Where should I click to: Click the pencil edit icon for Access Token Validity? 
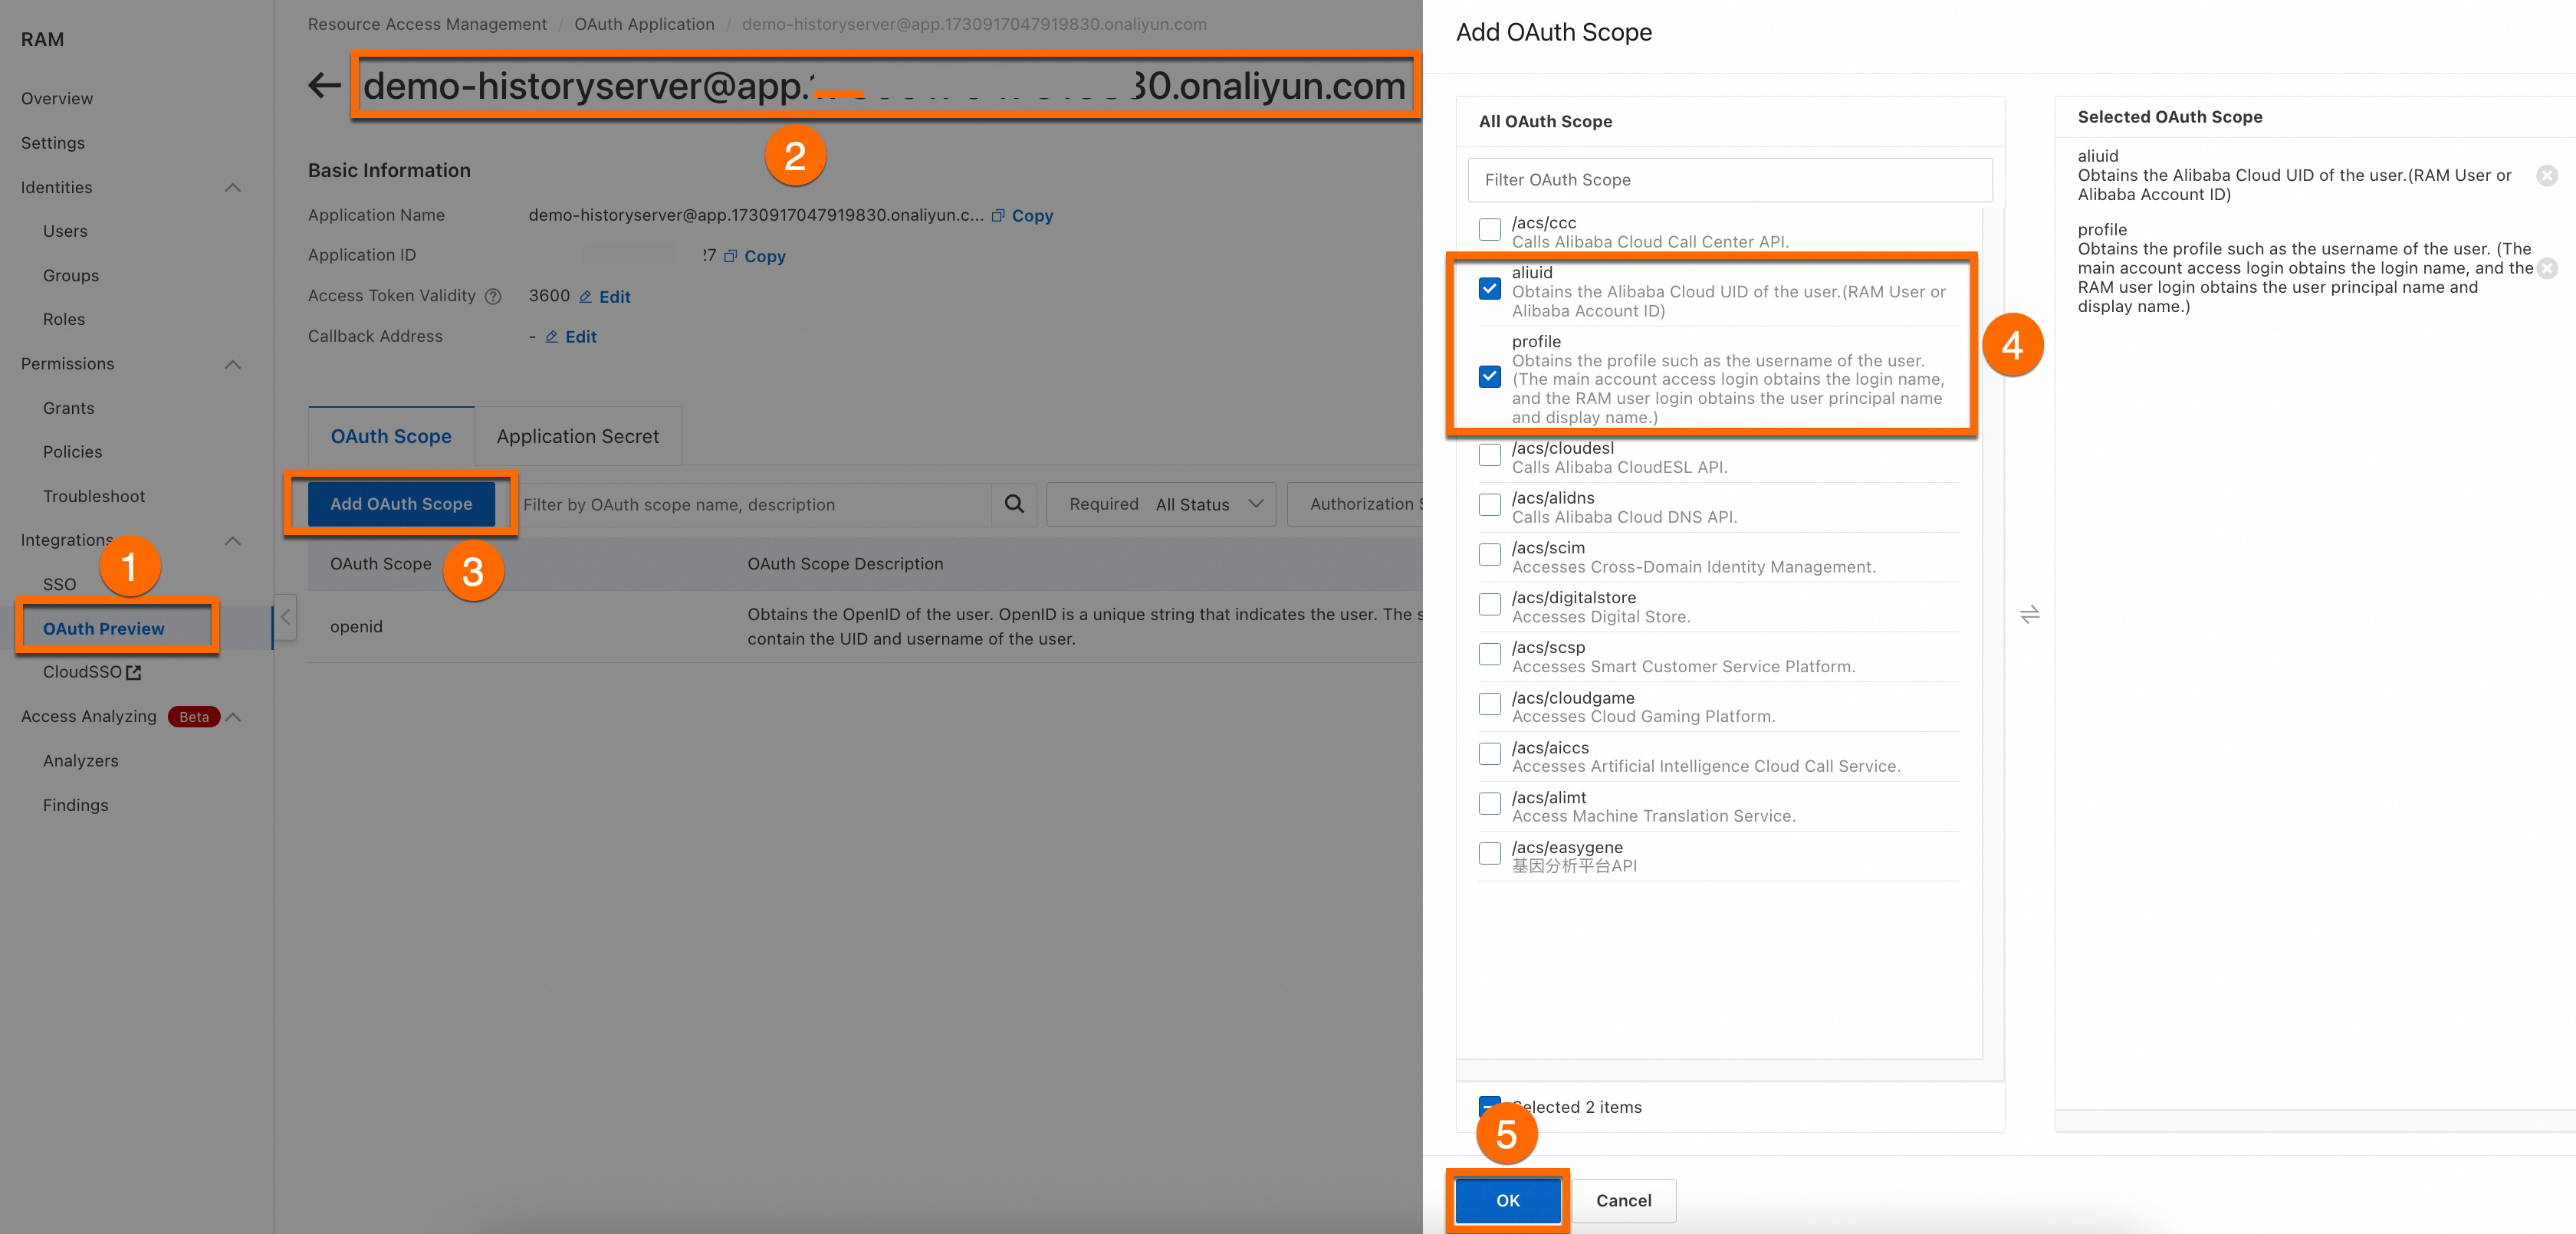(586, 297)
